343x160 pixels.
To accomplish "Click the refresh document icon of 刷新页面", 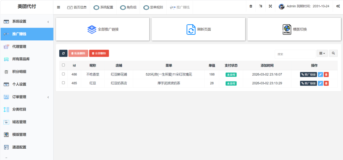I will [191, 29].
